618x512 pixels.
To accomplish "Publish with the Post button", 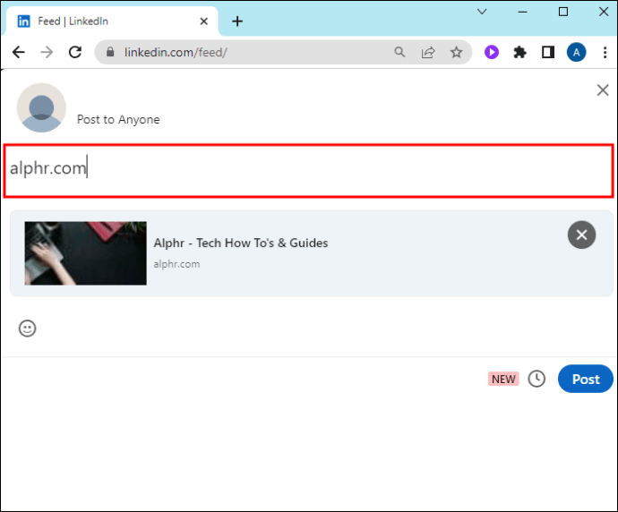I will coord(585,379).
